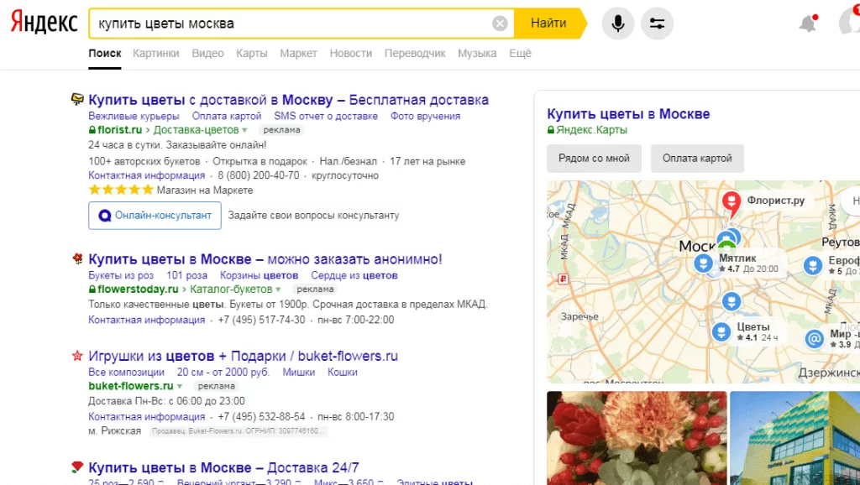Open the flower bouquet photo thumbnail
This screenshot has width=860, height=485.
pos(637,438)
